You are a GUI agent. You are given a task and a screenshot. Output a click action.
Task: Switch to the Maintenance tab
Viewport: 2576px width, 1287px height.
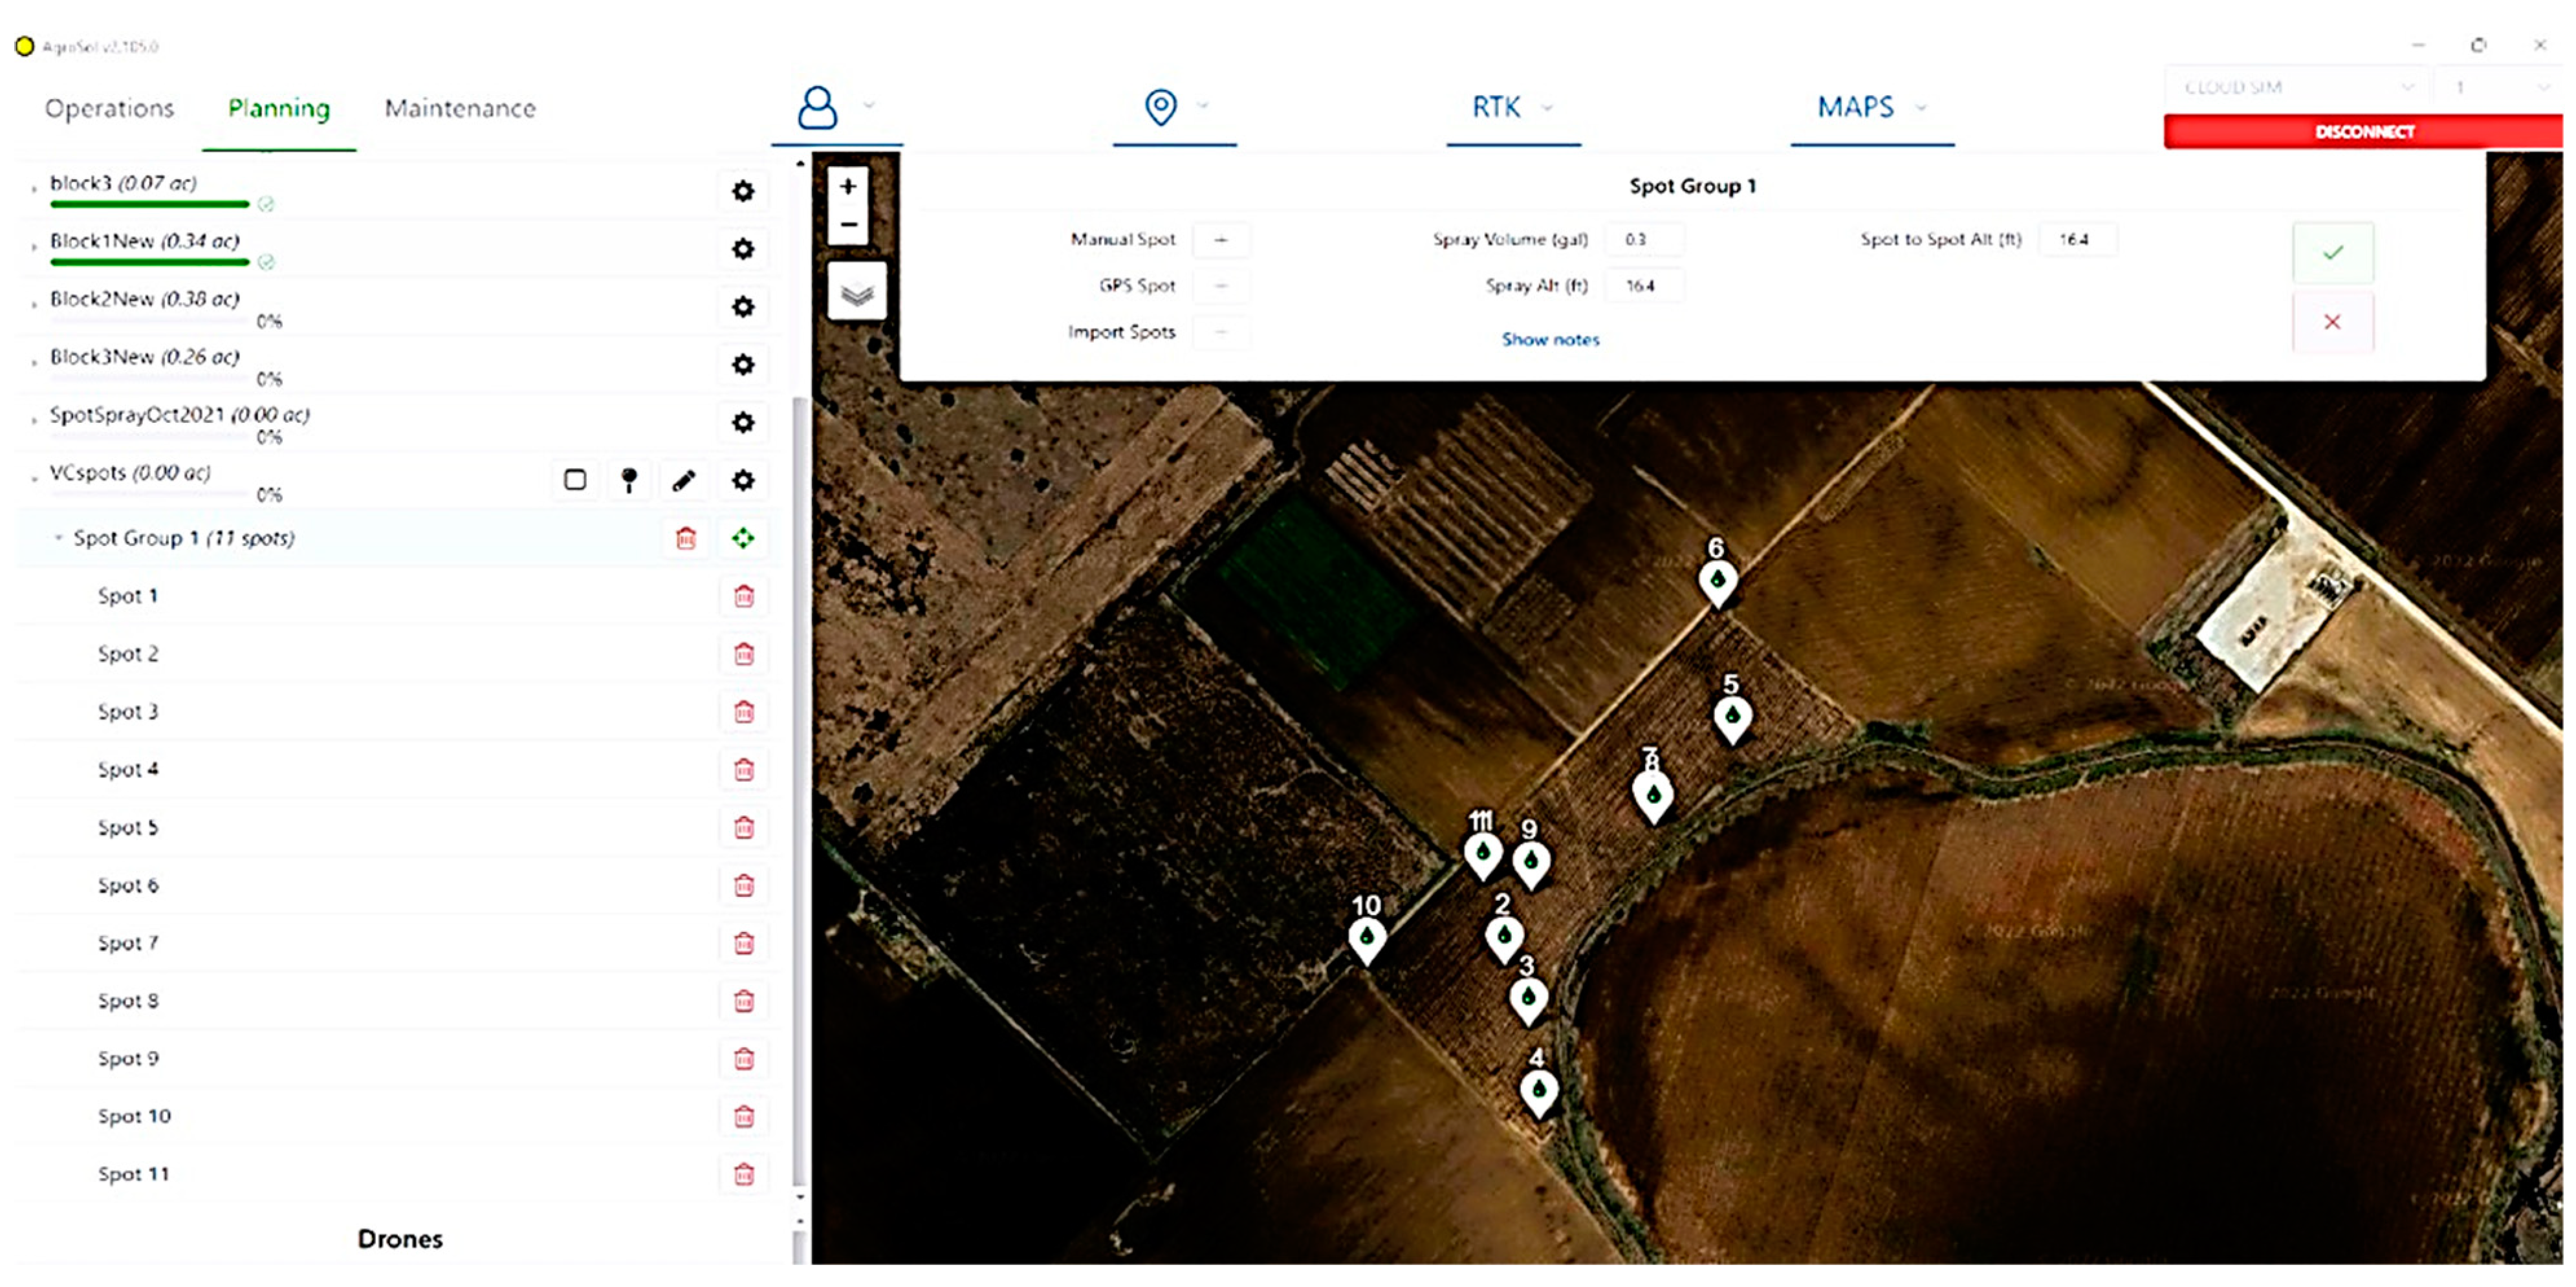tap(460, 108)
